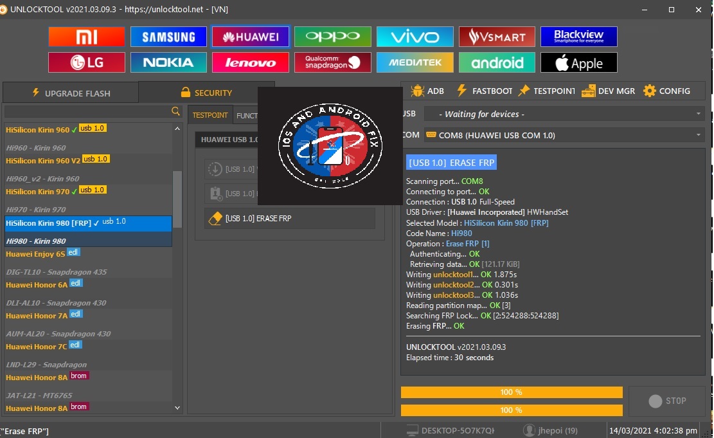Open the COM8 port dropdown
The image size is (714, 438).
click(x=564, y=135)
